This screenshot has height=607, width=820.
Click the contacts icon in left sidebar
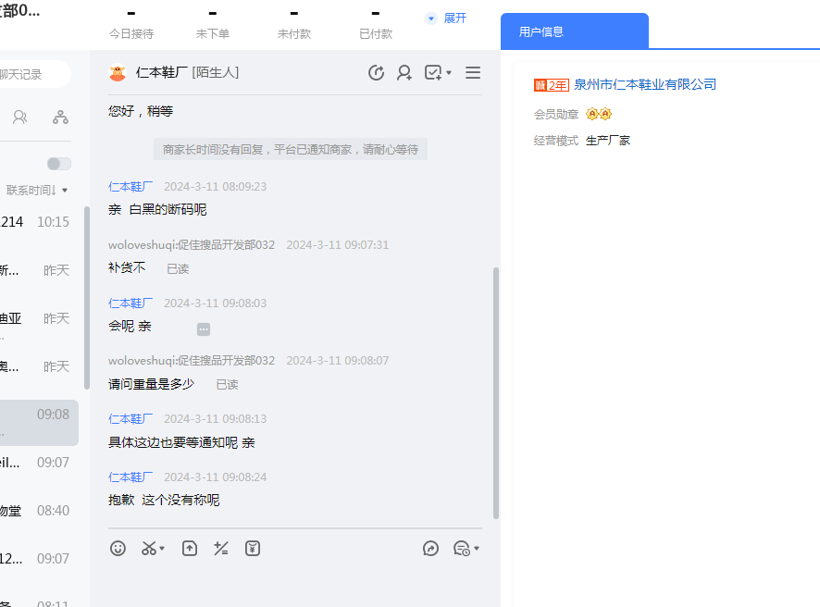coord(19,117)
